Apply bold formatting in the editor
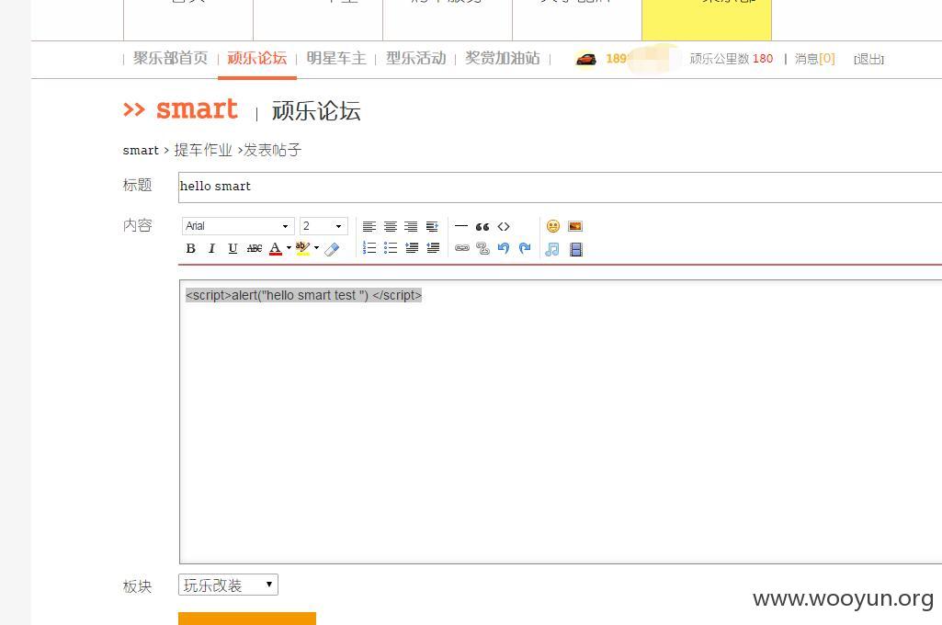Viewport: 942px width, 625px height. point(190,248)
